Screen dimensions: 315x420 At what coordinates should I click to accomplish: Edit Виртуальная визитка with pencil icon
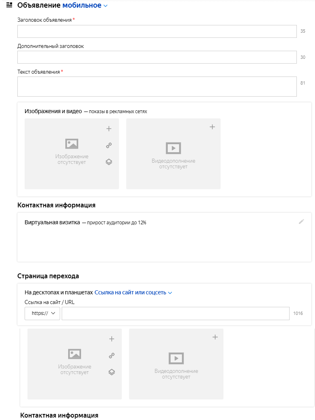301,221
